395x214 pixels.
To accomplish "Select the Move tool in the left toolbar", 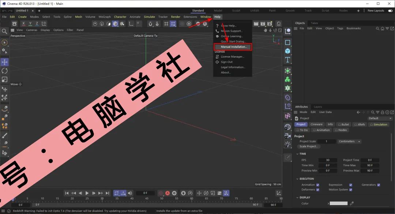I will click(x=5, y=62).
